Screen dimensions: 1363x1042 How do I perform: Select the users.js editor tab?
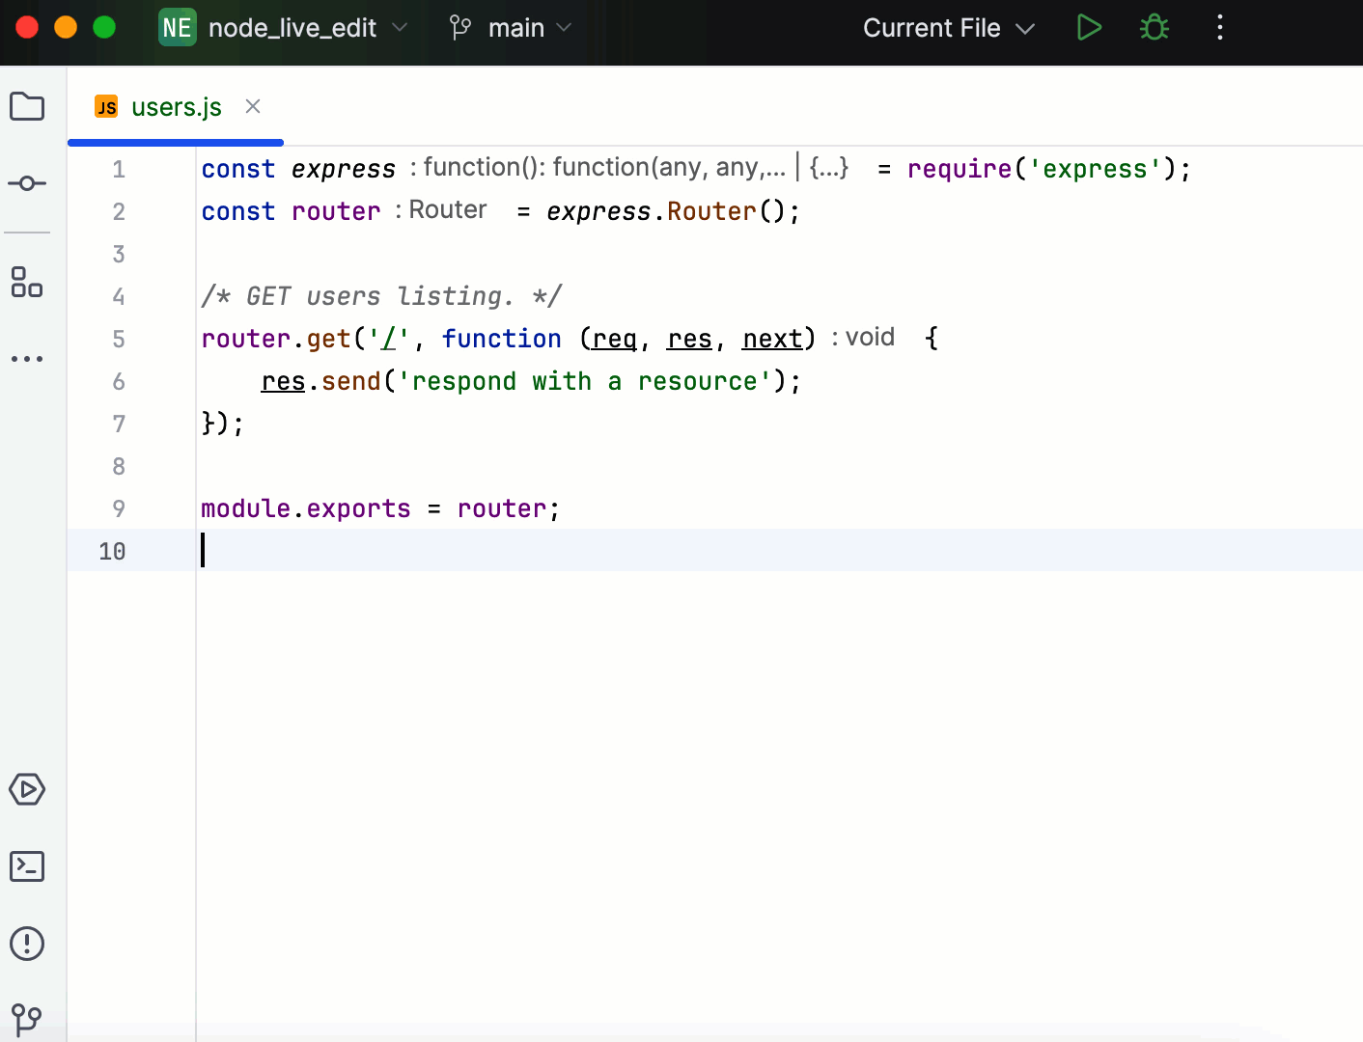[x=177, y=107]
